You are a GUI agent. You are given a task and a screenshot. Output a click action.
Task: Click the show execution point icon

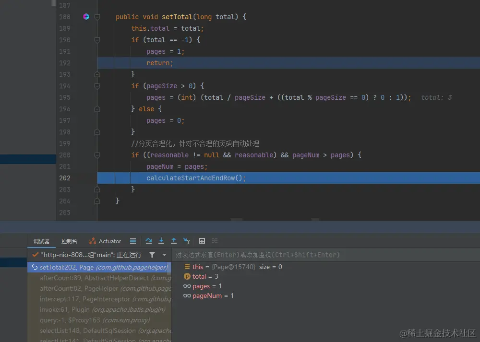(x=133, y=241)
